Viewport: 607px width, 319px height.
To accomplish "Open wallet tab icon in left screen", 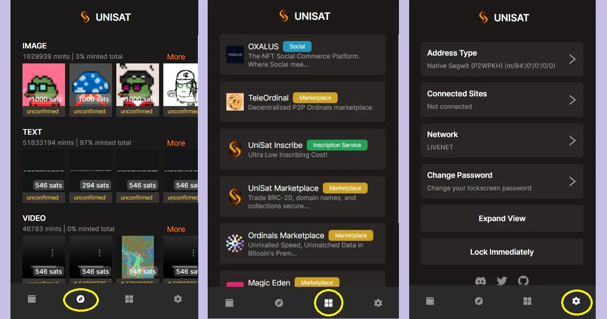I will 32,299.
